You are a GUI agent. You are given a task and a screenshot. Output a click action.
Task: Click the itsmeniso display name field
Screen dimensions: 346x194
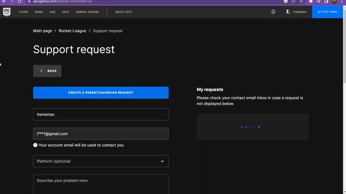click(x=101, y=114)
